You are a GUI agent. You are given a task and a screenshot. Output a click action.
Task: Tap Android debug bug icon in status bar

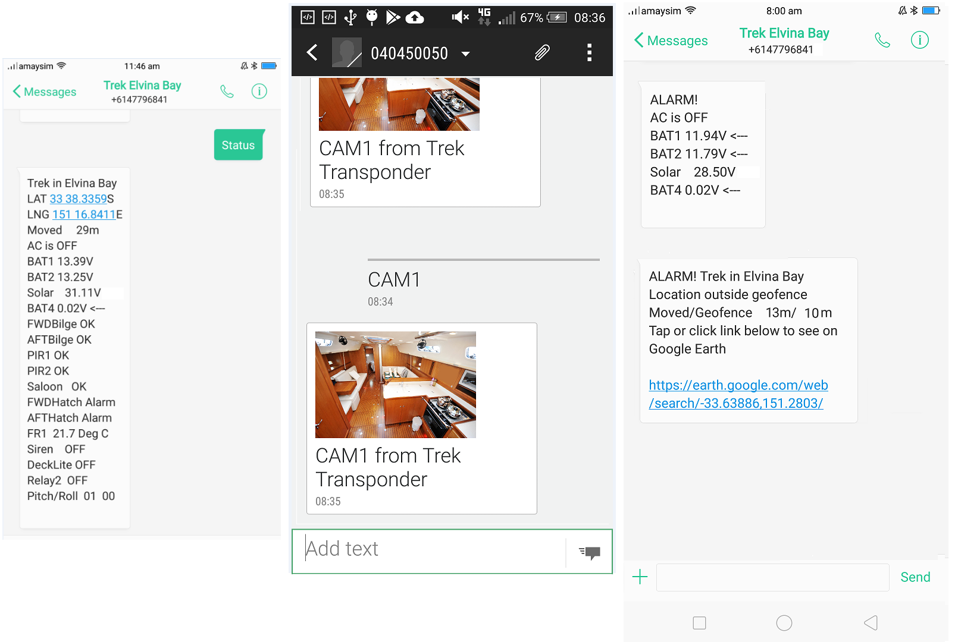coord(372,17)
